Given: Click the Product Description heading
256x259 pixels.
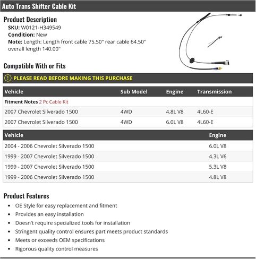Looking at the screenshot, I should tap(30, 20).
